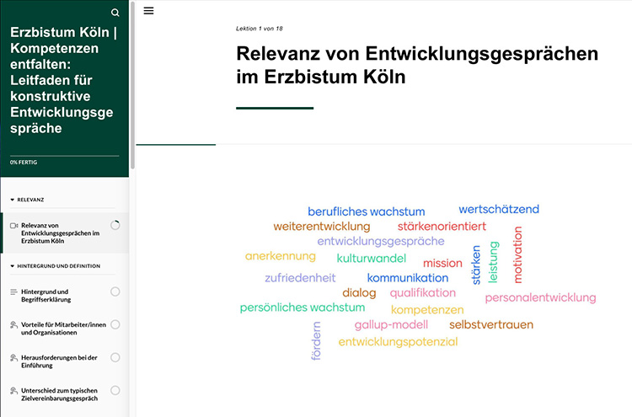
Task: Click the person icon beside Unterschied zum typischen
Action: (x=13, y=391)
